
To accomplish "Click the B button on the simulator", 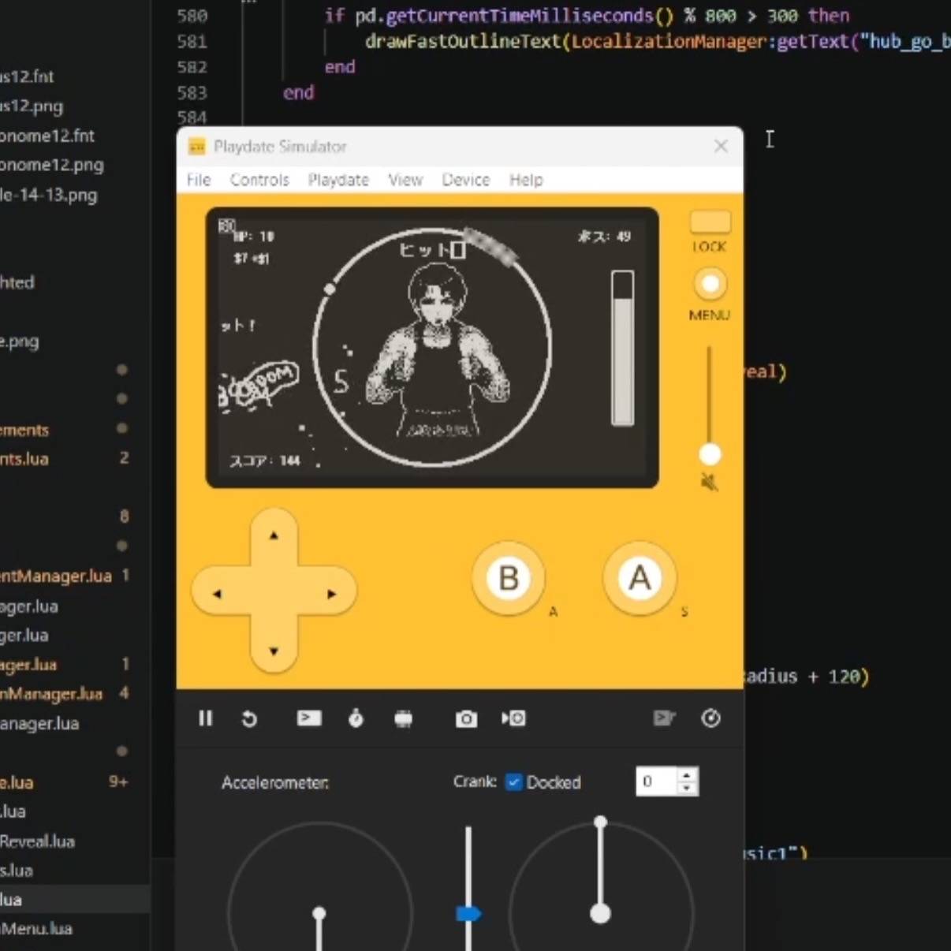I will tap(508, 579).
